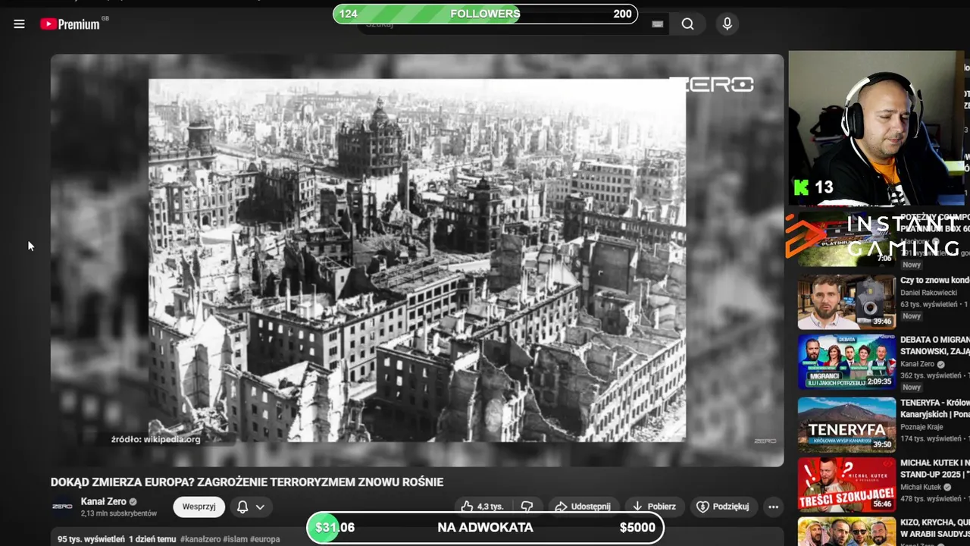Open Daniel Rakowiecki video thumbnail
The height and width of the screenshot is (546, 970).
846,302
